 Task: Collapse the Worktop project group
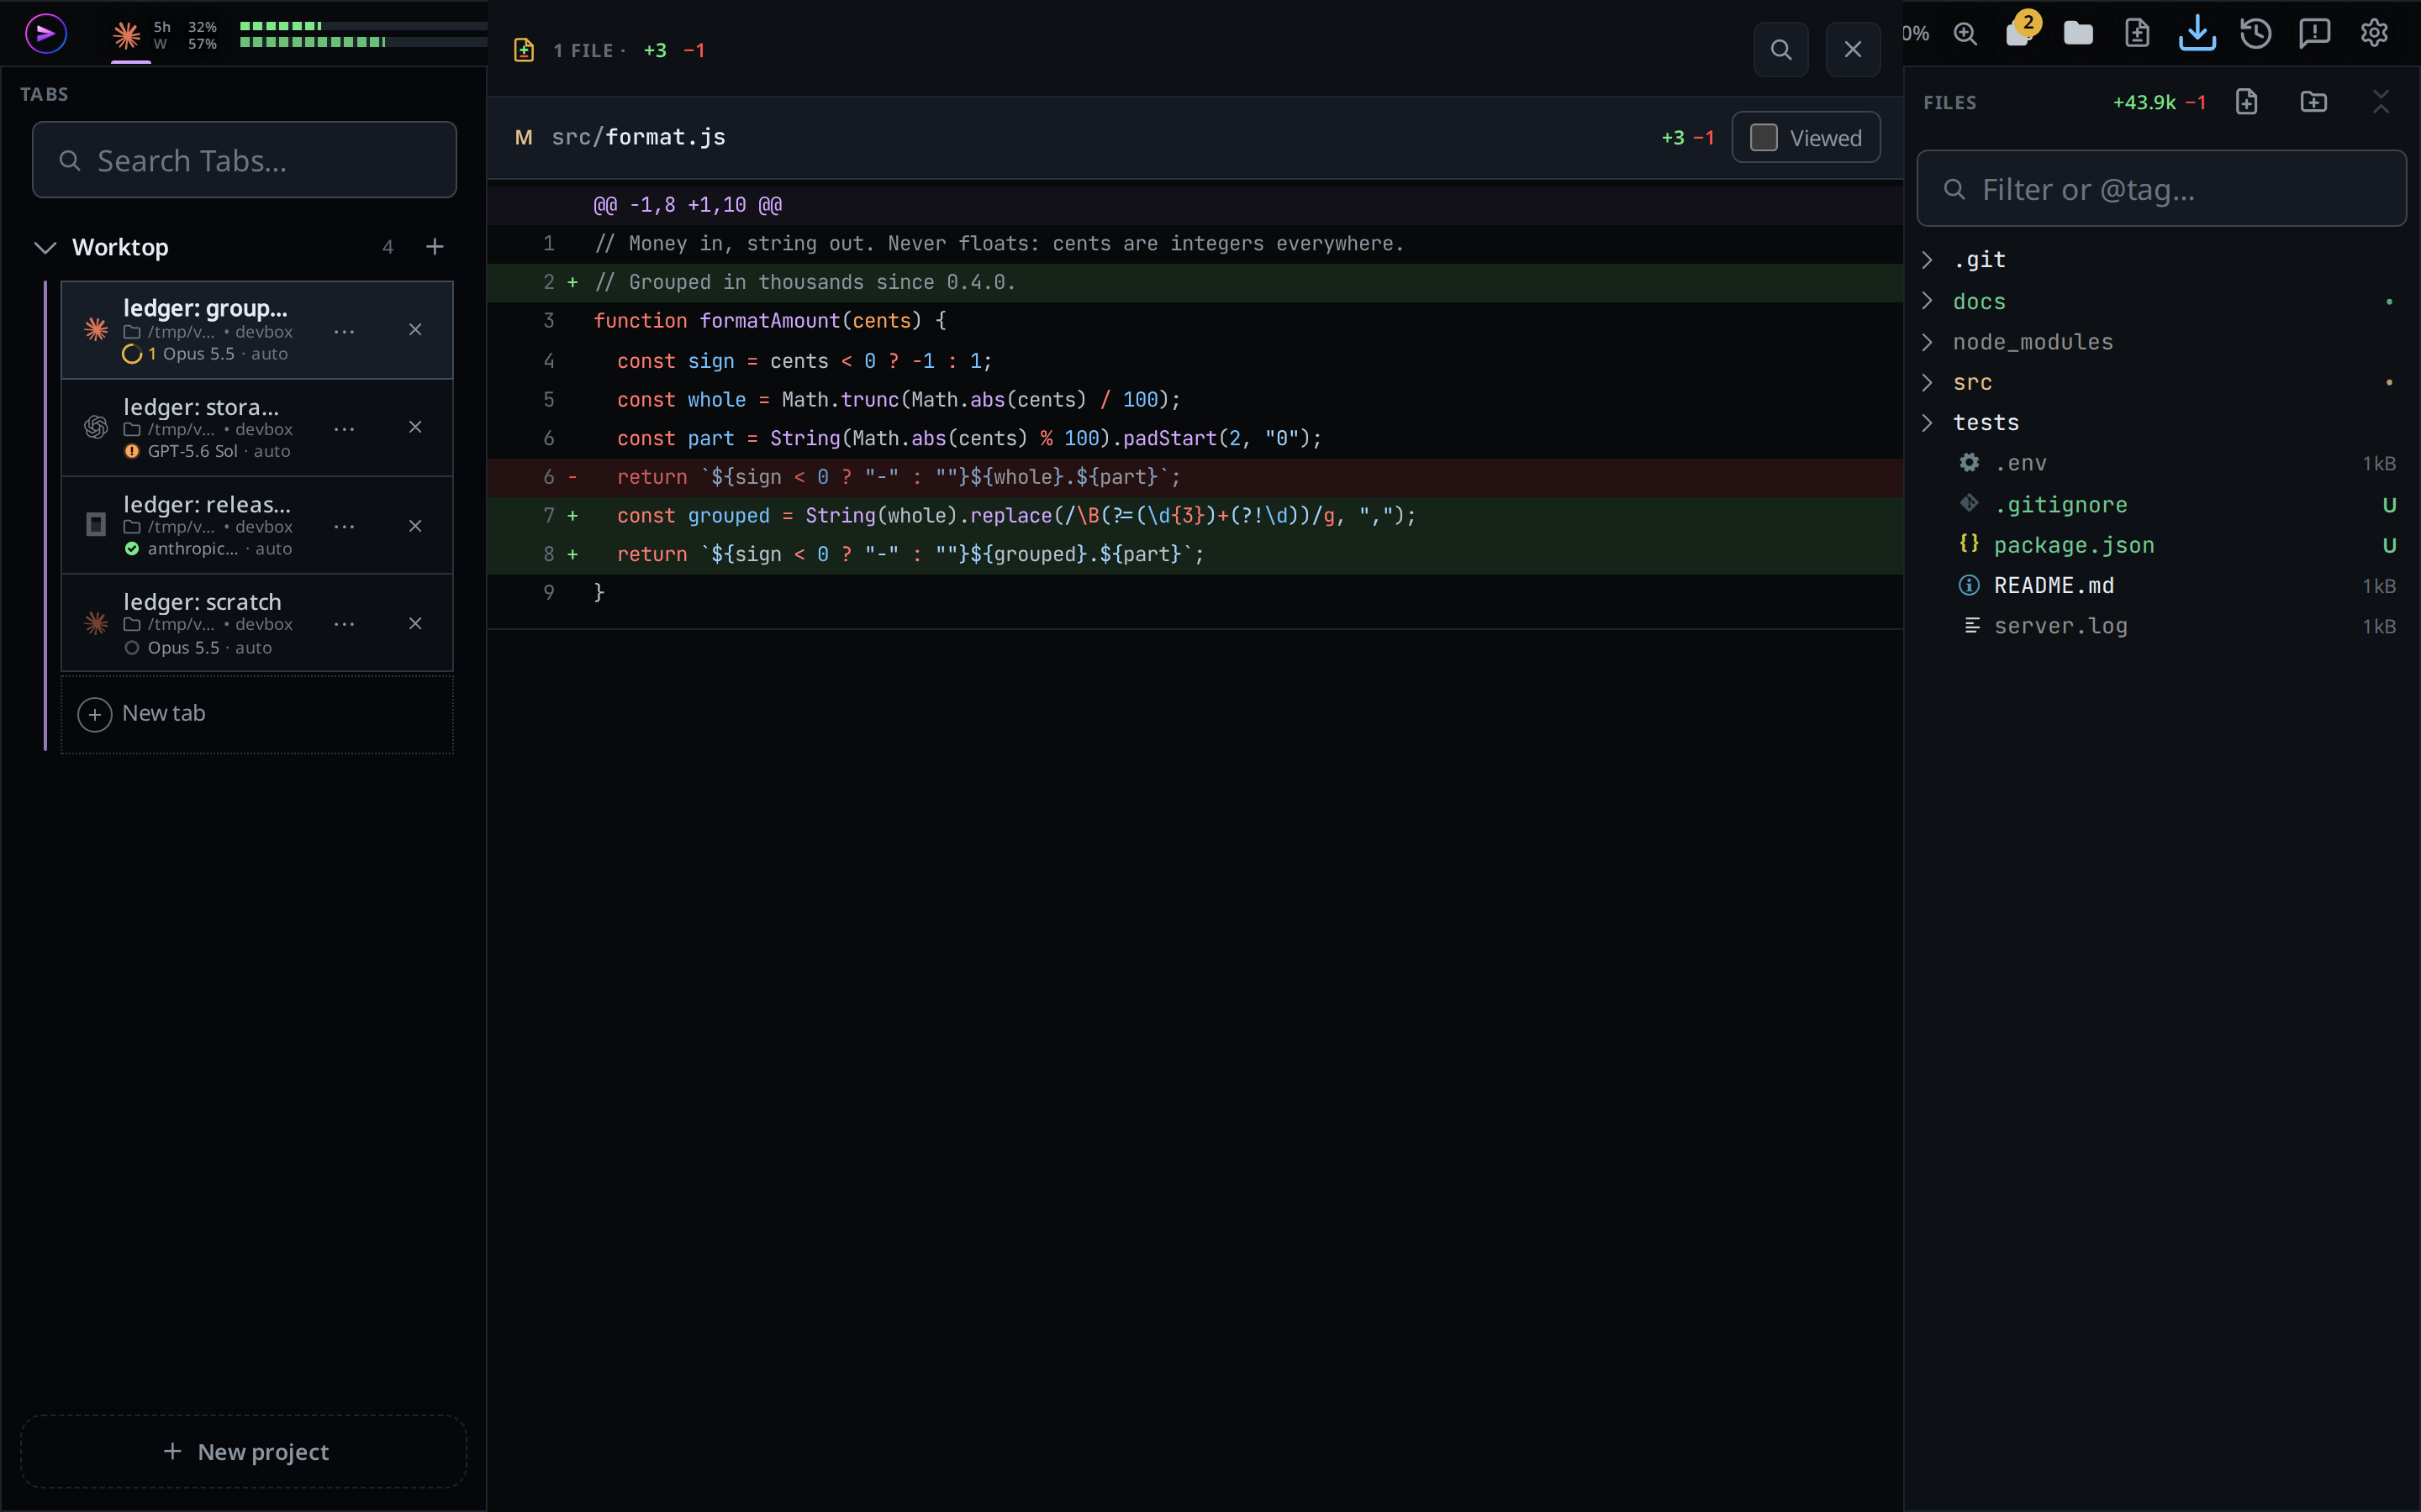tap(45, 247)
